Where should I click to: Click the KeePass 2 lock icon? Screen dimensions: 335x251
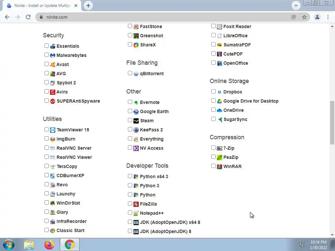[136, 130]
